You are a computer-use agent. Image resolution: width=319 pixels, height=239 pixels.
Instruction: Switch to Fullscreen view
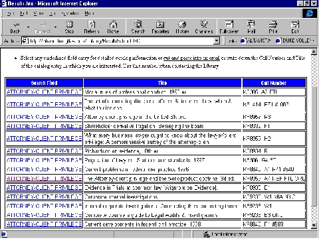point(229,27)
